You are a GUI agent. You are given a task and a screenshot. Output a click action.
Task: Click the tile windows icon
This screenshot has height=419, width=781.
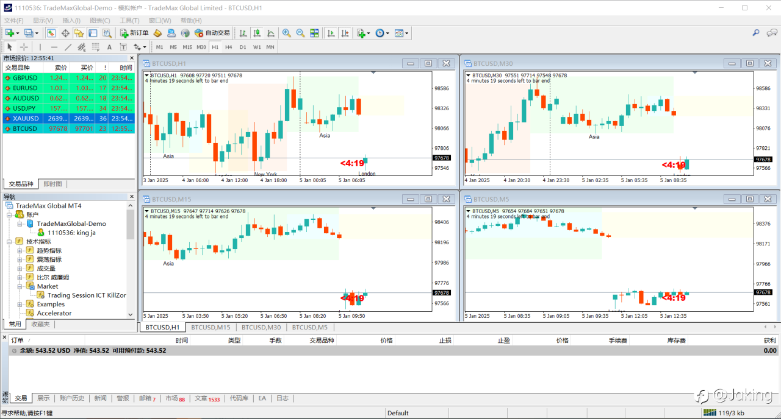(314, 33)
